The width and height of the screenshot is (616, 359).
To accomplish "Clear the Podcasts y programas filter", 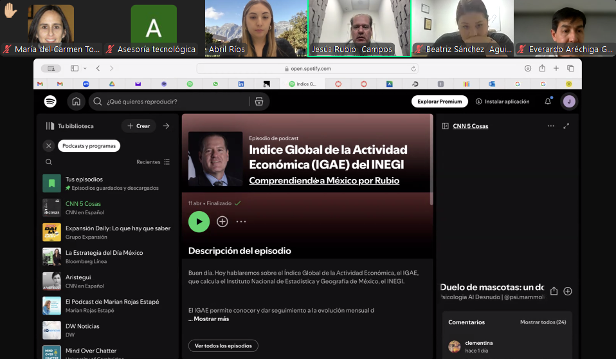I will coord(49,146).
